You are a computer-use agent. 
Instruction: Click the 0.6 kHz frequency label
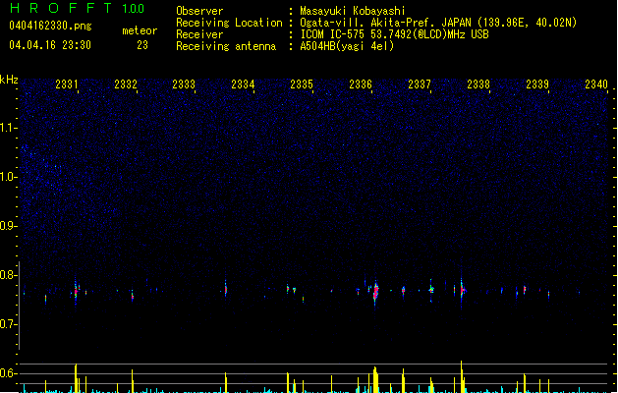[x=9, y=373]
